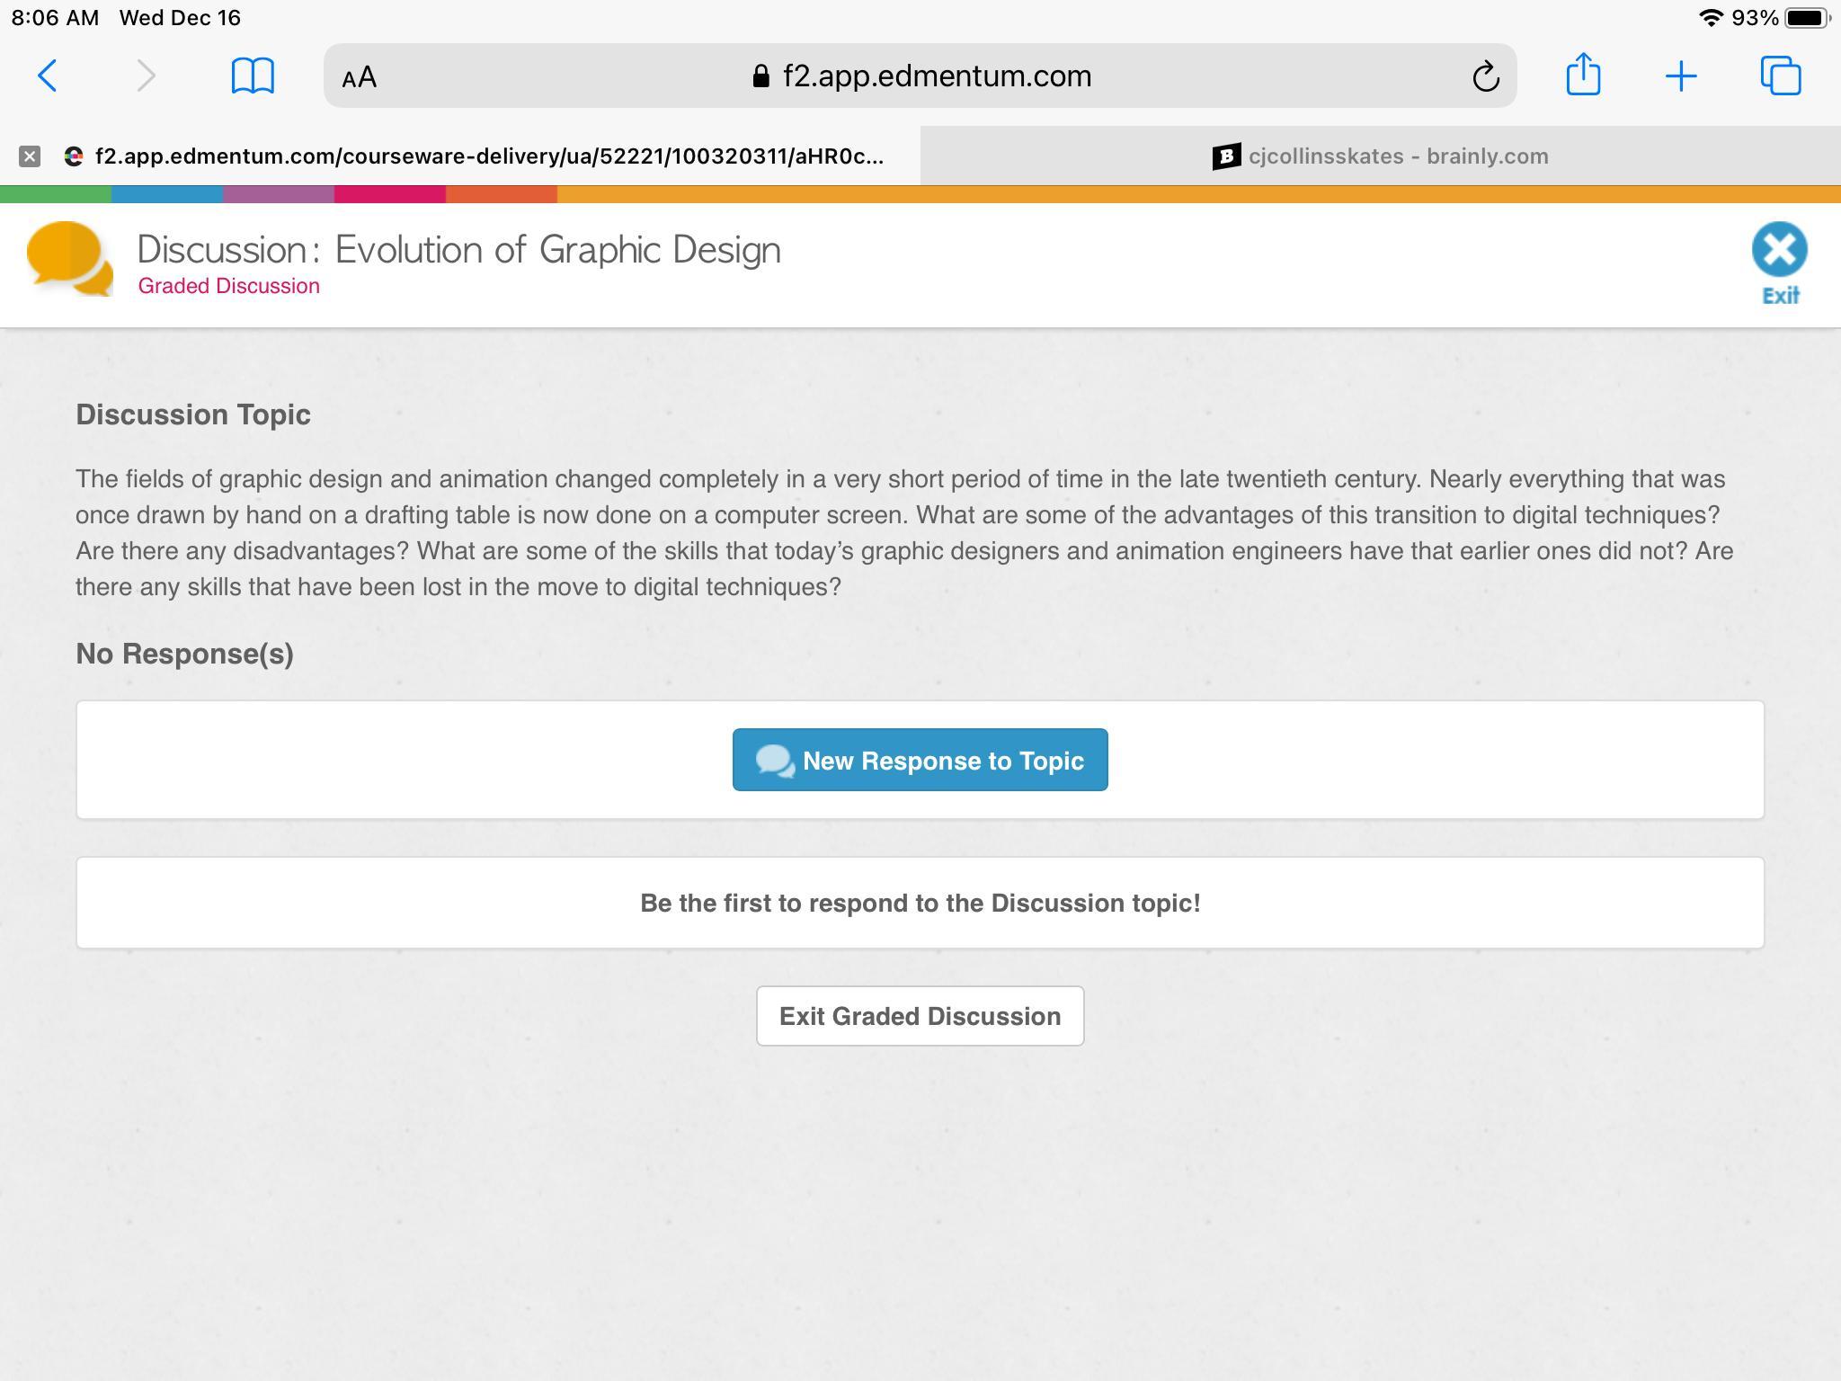
Task: Tap the Safari back arrow
Action: [x=48, y=76]
